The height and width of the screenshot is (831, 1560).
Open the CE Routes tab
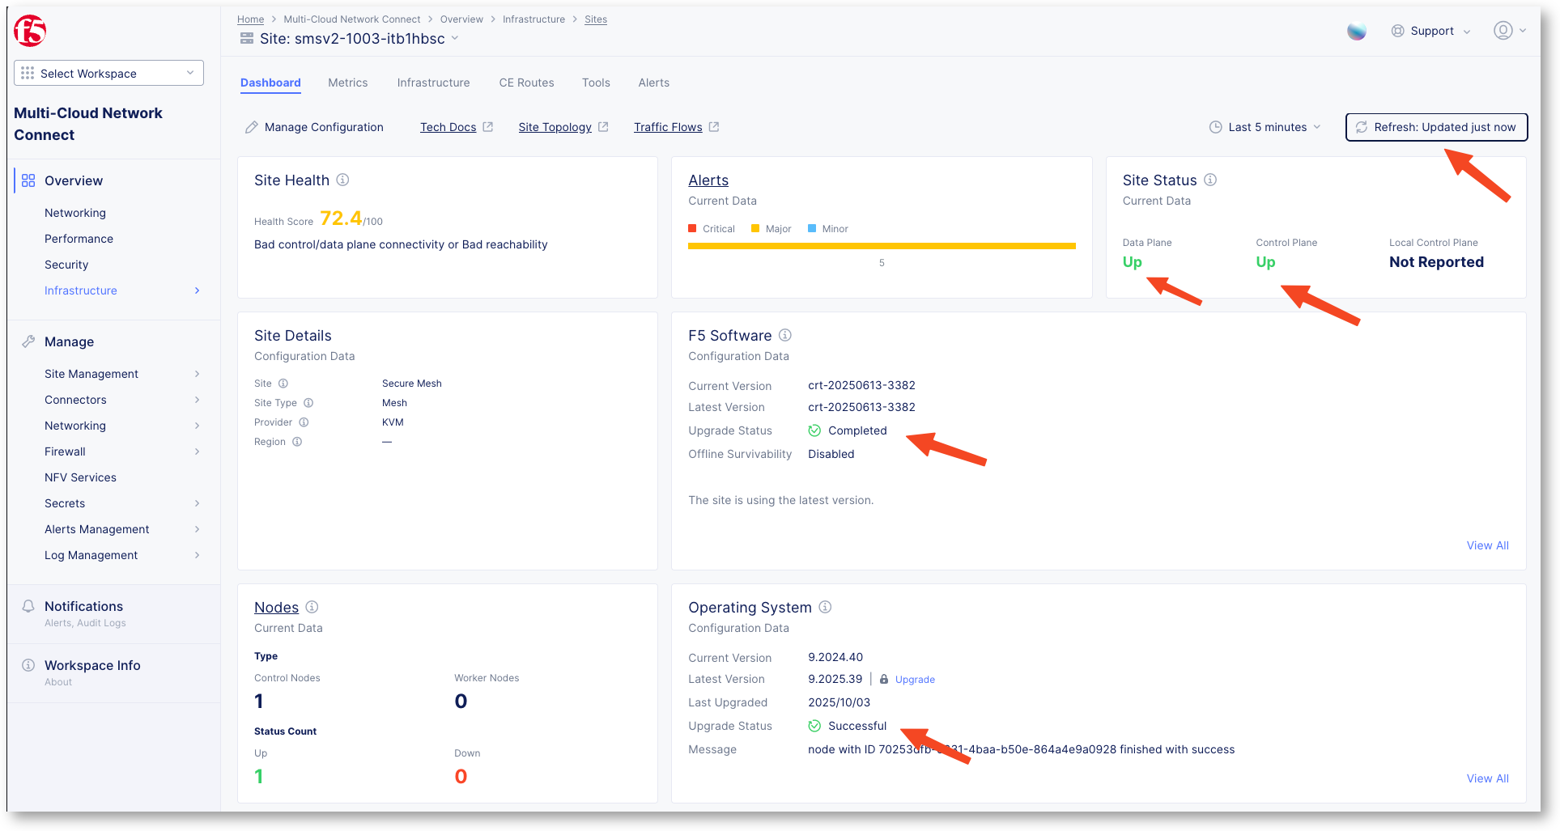(x=526, y=83)
